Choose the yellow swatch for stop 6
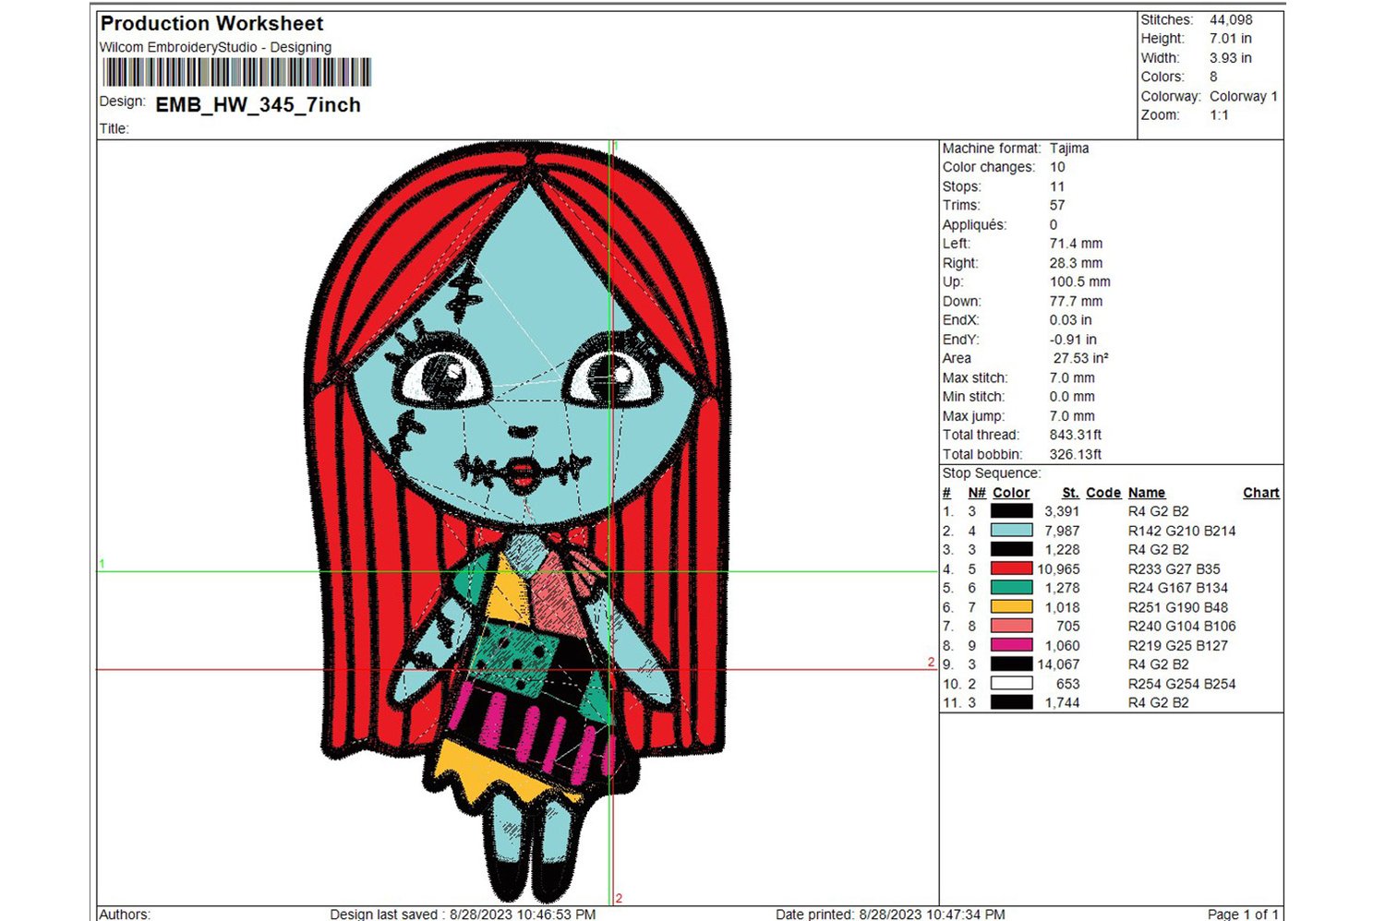1385x921 pixels. [1011, 607]
